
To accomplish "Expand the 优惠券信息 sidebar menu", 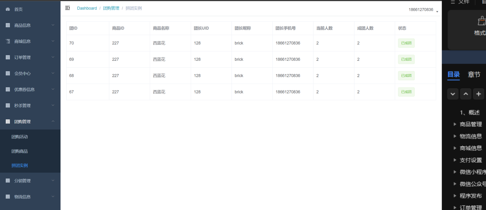I will click(30, 89).
